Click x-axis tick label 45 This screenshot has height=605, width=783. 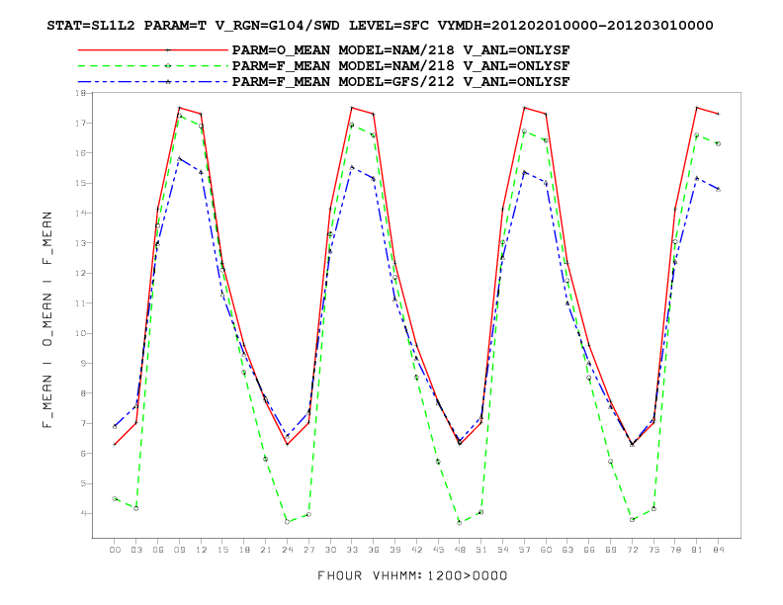(x=438, y=550)
